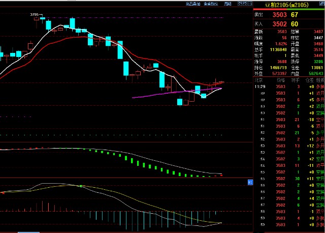325x233 pixels.
Task: Click the 现手 volume column header
Action: (295, 80)
